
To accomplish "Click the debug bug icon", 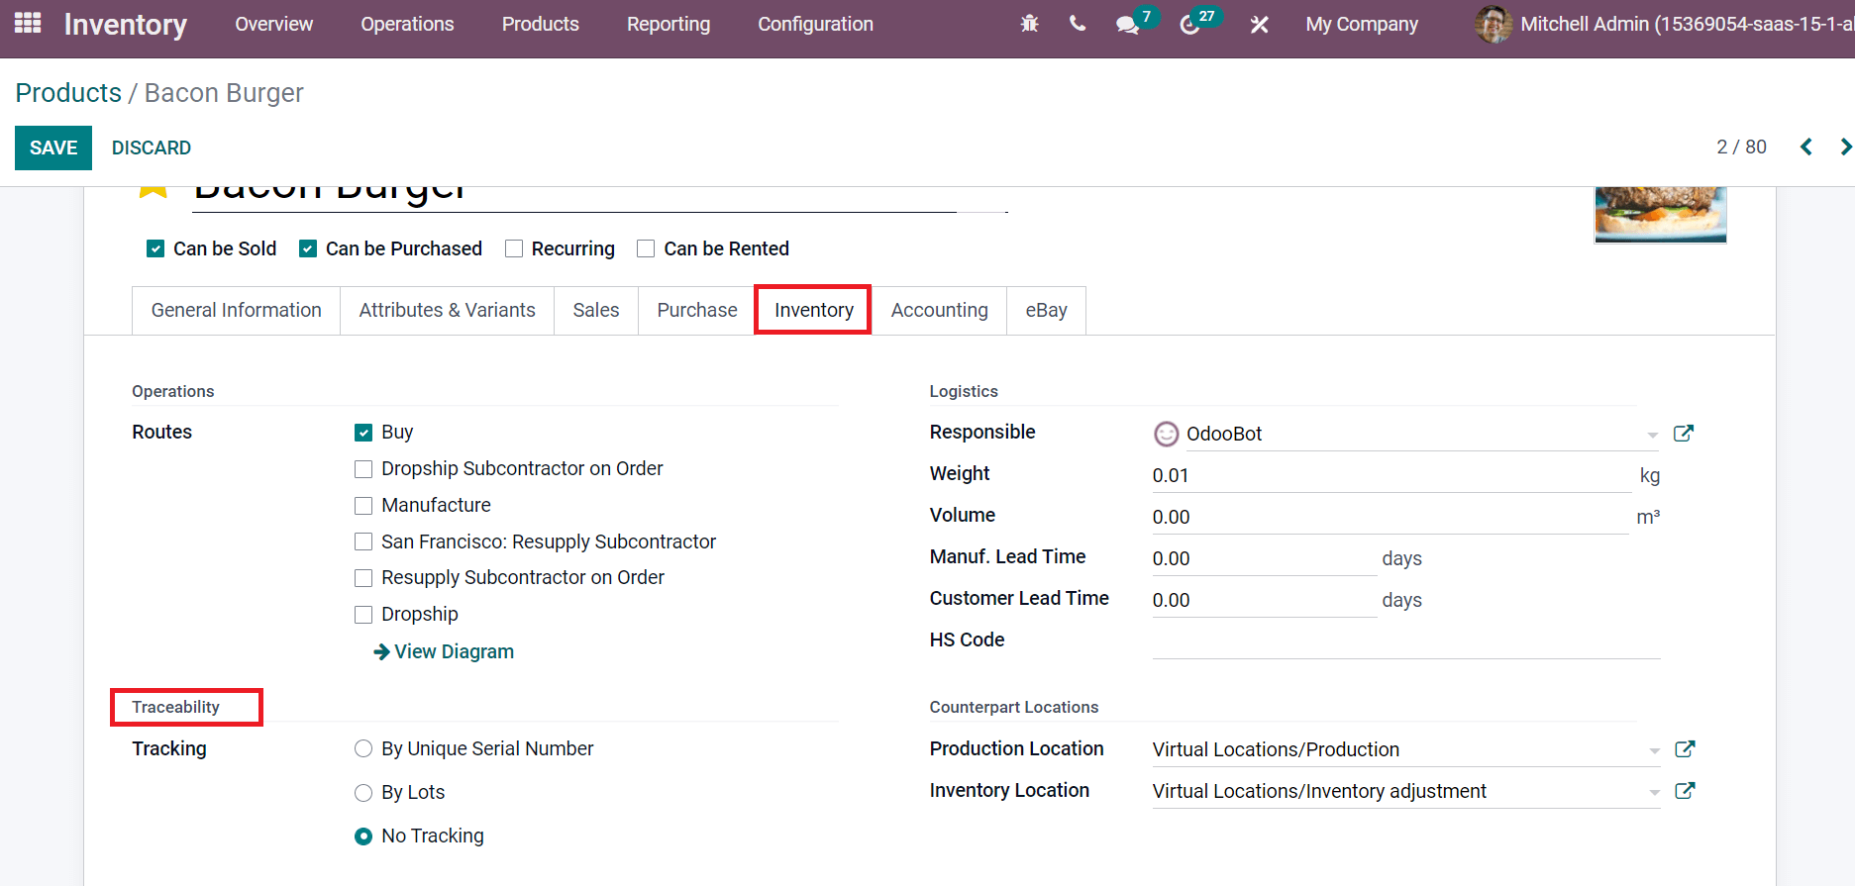I will pos(1029,24).
